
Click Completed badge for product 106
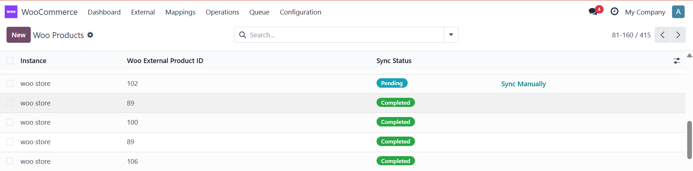click(395, 161)
